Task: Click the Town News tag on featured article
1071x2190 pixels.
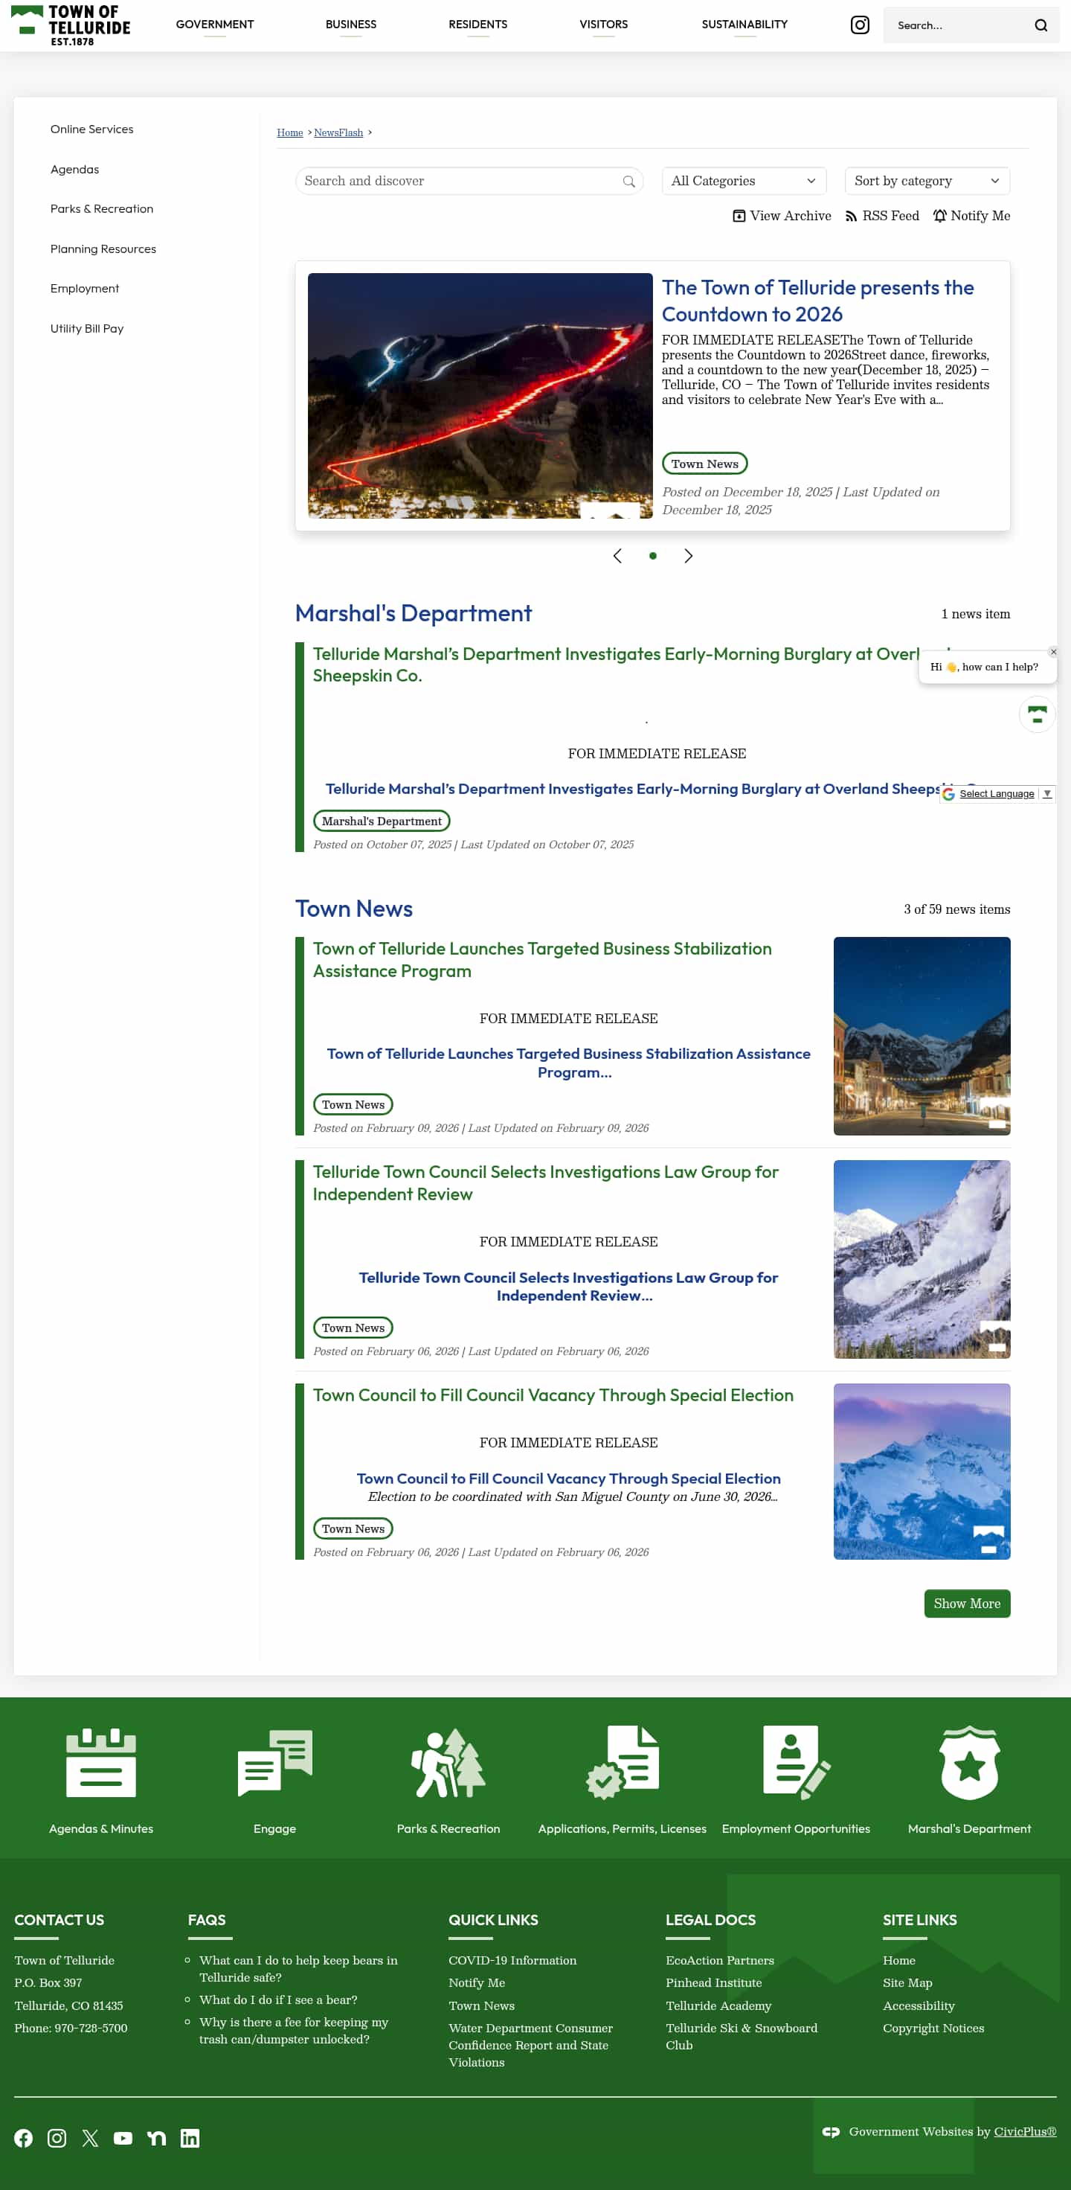Action: (704, 464)
